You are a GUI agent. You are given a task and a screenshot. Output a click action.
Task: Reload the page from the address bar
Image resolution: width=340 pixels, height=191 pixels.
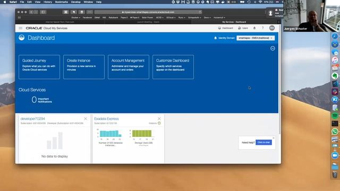point(200,12)
